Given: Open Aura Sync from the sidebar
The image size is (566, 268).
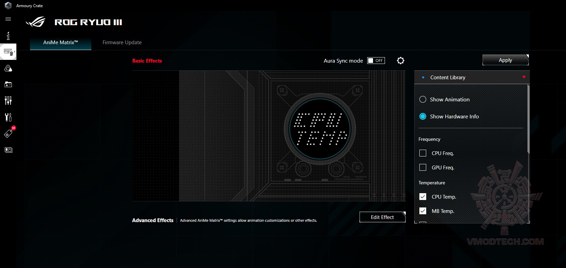Looking at the screenshot, I should click(x=8, y=68).
